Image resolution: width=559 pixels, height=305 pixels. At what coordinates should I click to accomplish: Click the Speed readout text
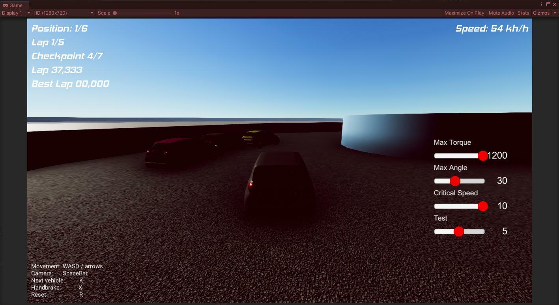click(492, 28)
